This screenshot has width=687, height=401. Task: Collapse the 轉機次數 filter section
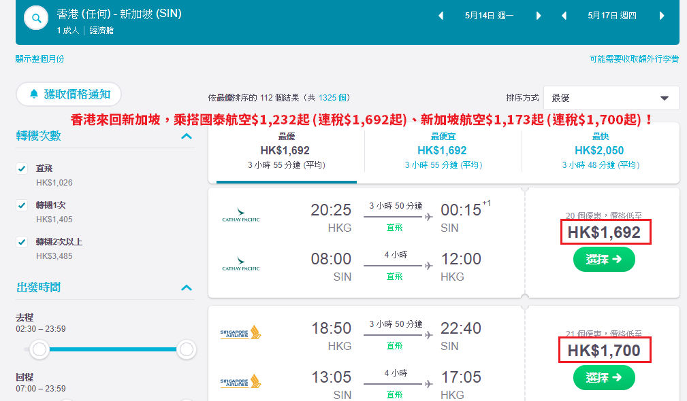point(187,136)
